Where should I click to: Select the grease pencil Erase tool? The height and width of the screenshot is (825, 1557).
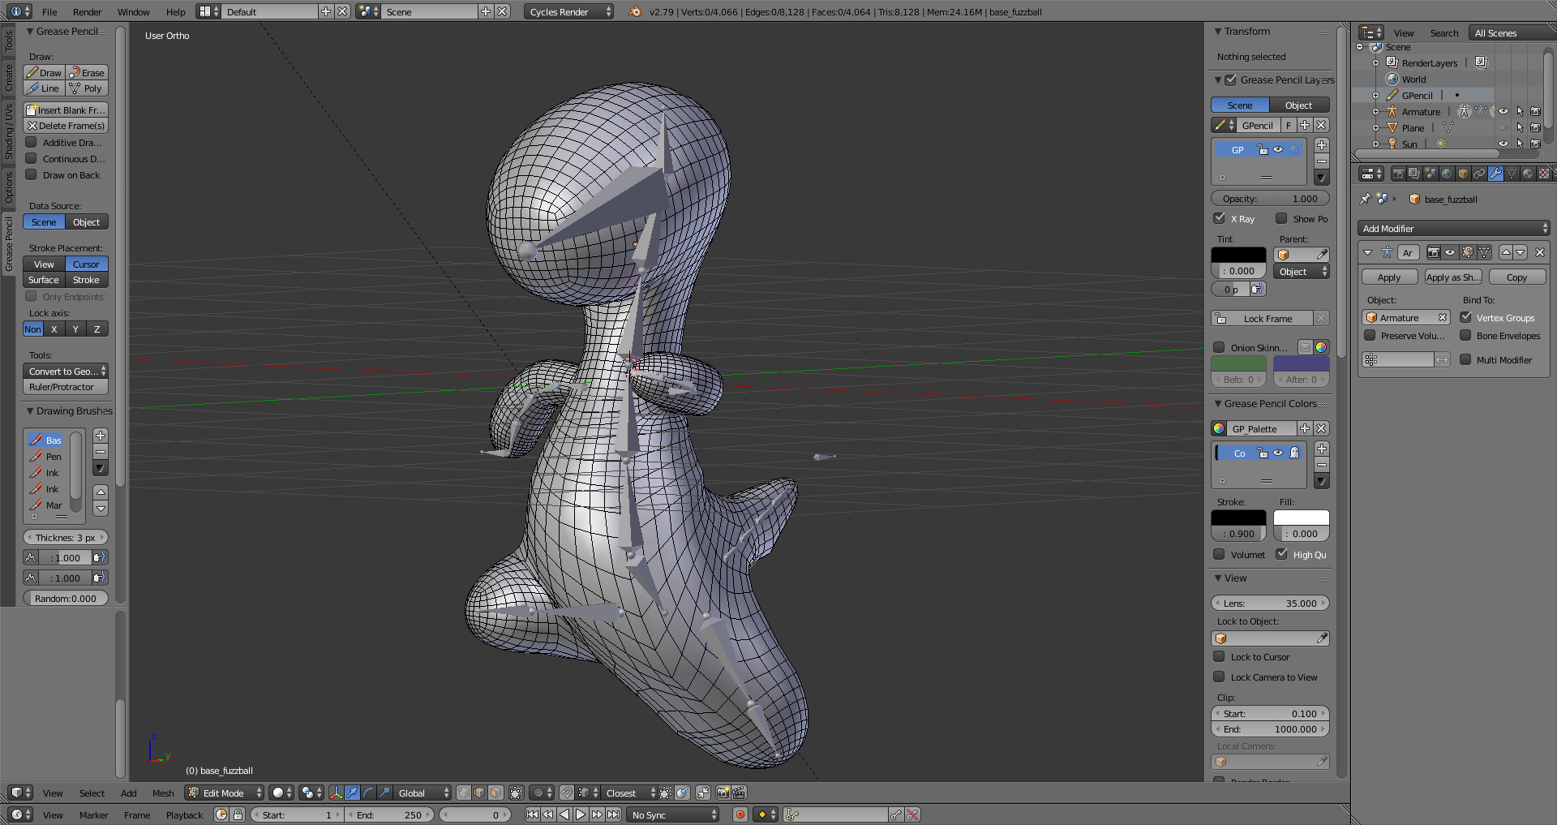tap(87, 72)
